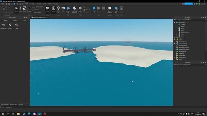Image resolution: width=207 pixels, height=116 pixels.
Task: Start a Team Test session
Action: (116, 10)
